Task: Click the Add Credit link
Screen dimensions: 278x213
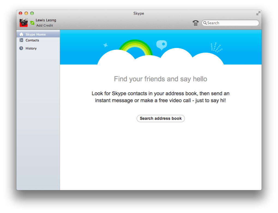Action: [x=44, y=25]
